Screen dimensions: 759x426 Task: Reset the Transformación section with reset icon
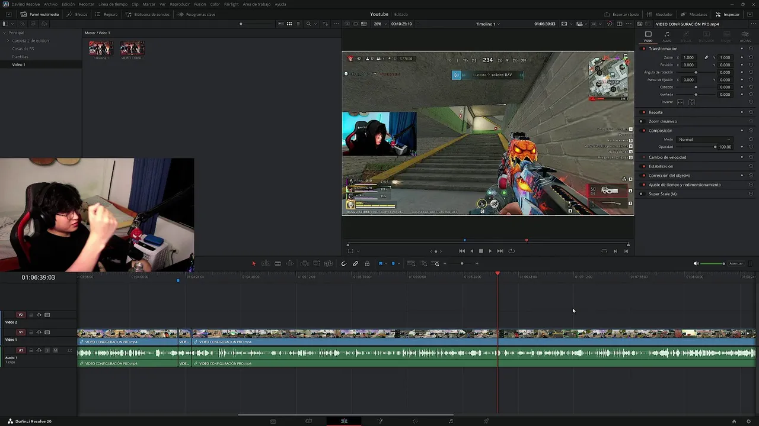point(751,49)
